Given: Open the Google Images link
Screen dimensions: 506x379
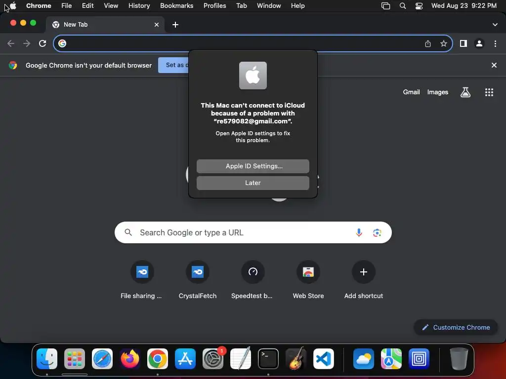Looking at the screenshot, I should 438,92.
